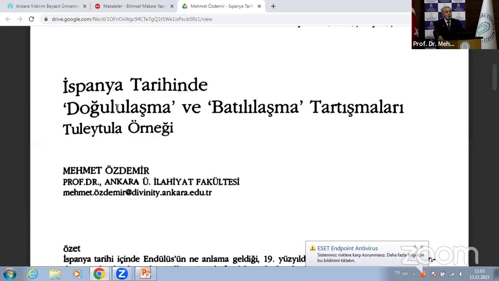Launch Internet Explorer from the taskbar
Image resolution: width=499 pixels, height=281 pixels.
(x=33, y=274)
